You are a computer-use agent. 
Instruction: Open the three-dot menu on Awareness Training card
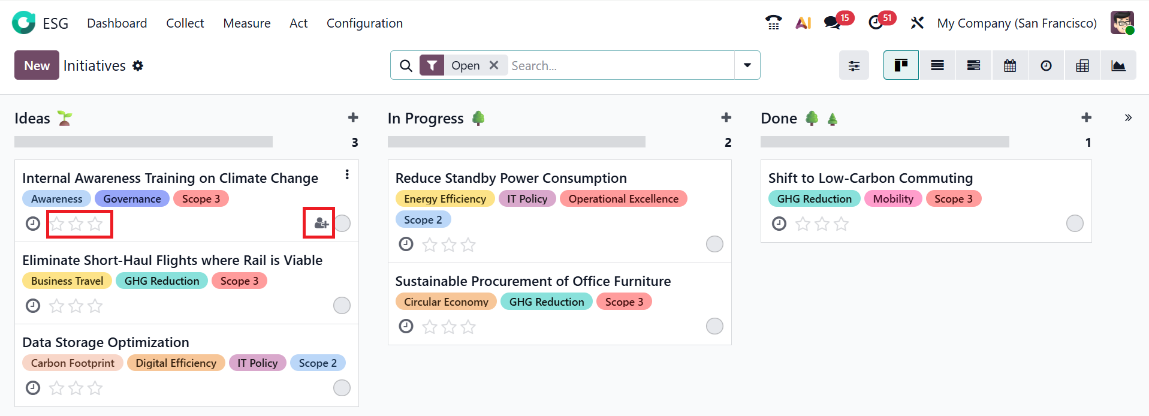tap(347, 174)
